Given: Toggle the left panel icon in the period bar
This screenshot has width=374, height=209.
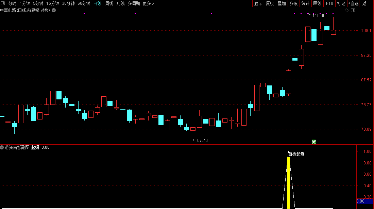Looking at the screenshot, I should pyautogui.click(x=3, y=3).
